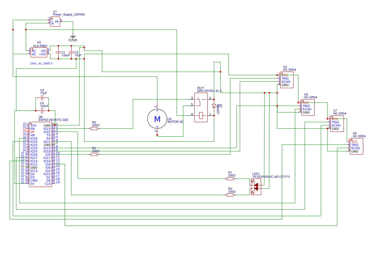
Task: Select the AC motor symbol U4
Action: coord(157,119)
